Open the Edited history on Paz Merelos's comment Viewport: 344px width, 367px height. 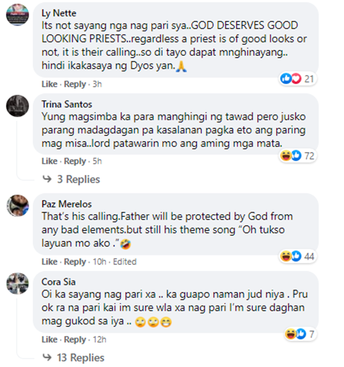click(125, 261)
